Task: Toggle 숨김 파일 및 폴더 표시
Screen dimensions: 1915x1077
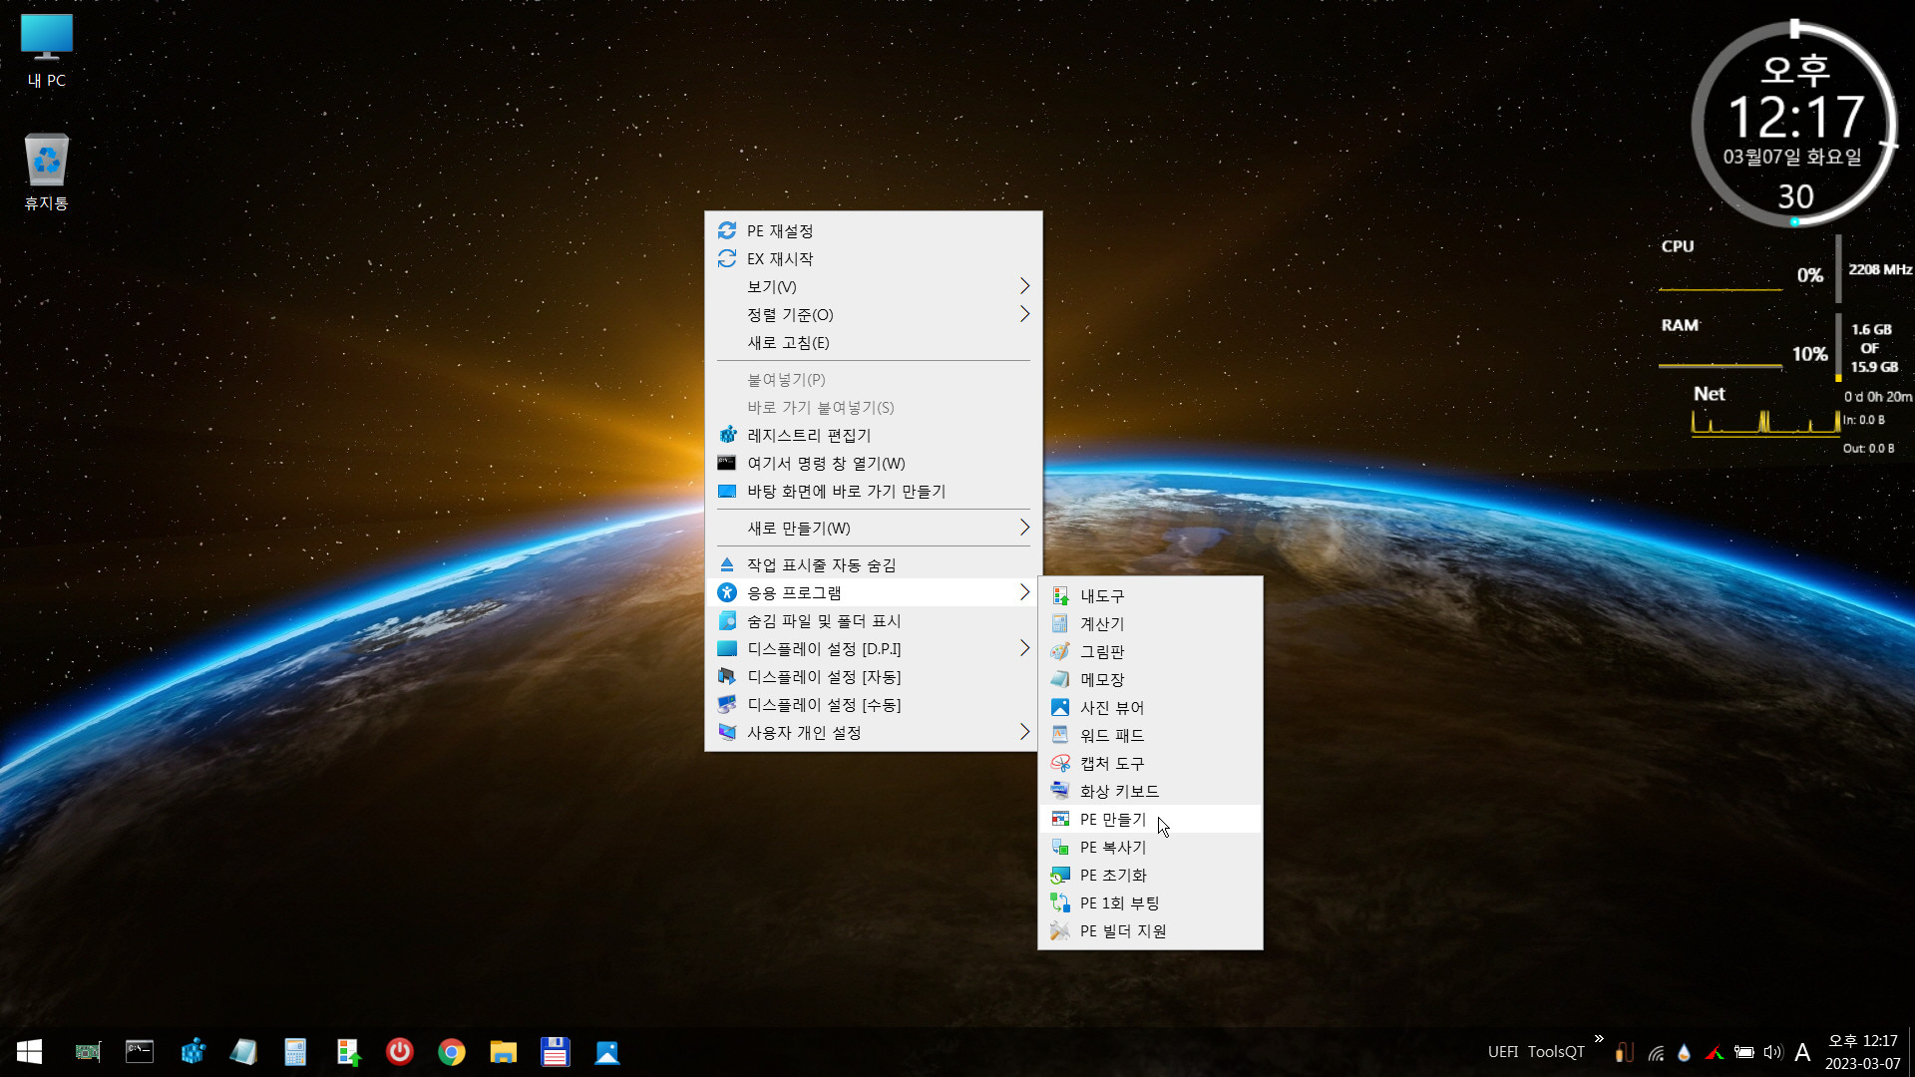Action: click(873, 620)
